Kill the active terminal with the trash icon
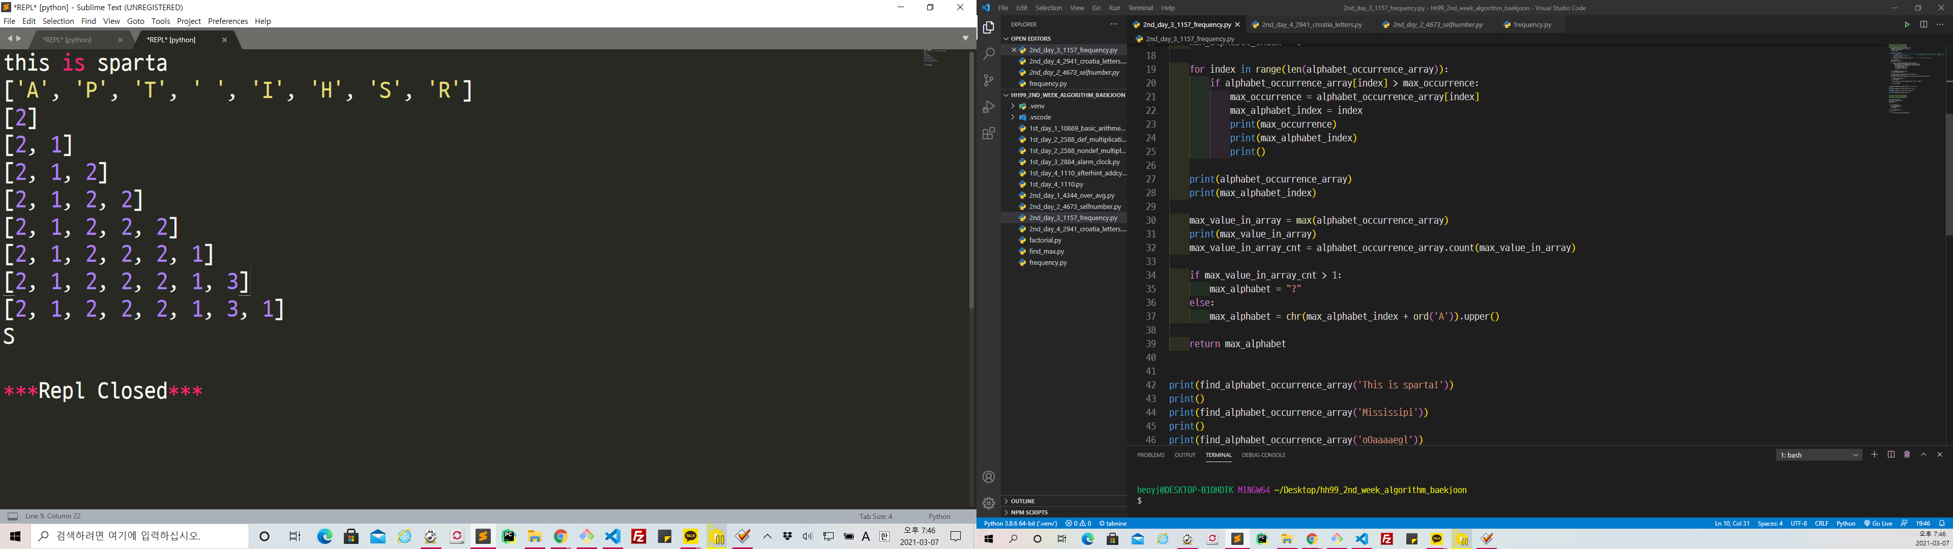 1907,455
